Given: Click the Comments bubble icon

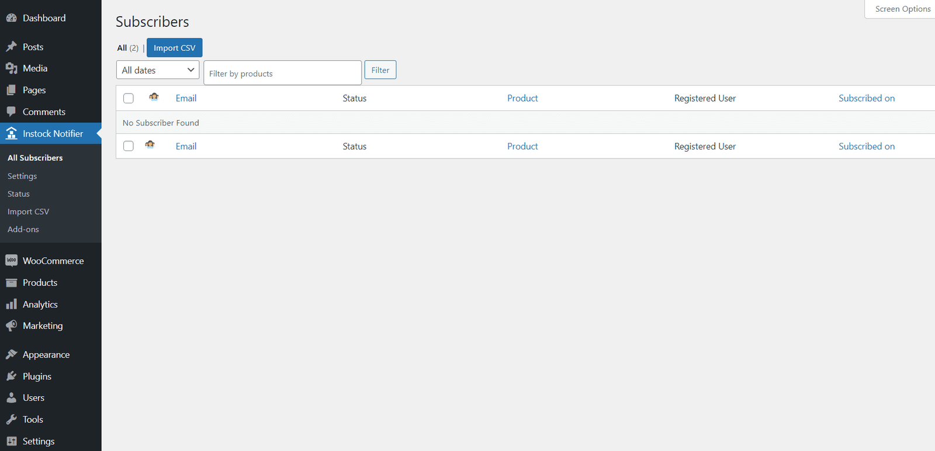Looking at the screenshot, I should 11,111.
